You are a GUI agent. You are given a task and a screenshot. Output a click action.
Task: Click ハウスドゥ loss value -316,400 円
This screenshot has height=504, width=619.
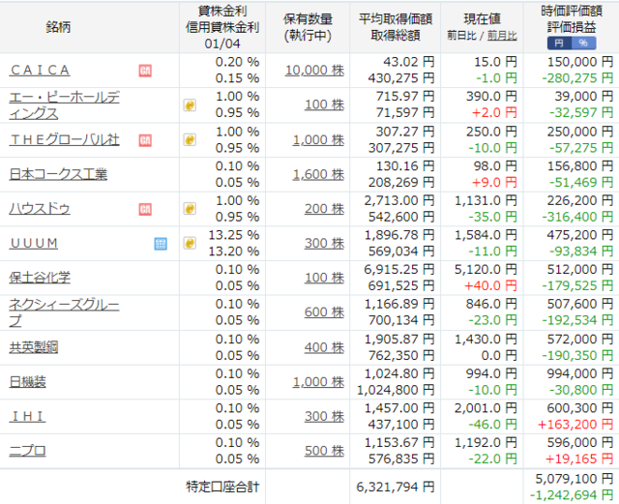coord(577,217)
